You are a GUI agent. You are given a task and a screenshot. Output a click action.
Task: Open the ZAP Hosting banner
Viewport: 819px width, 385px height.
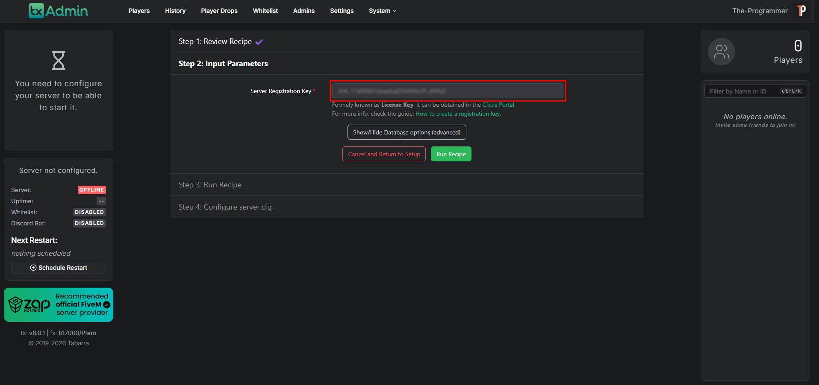tap(59, 305)
